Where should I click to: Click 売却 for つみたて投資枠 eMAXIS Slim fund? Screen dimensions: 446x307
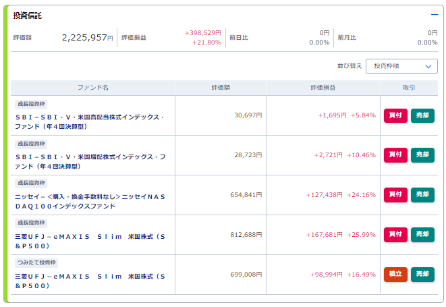click(x=422, y=275)
